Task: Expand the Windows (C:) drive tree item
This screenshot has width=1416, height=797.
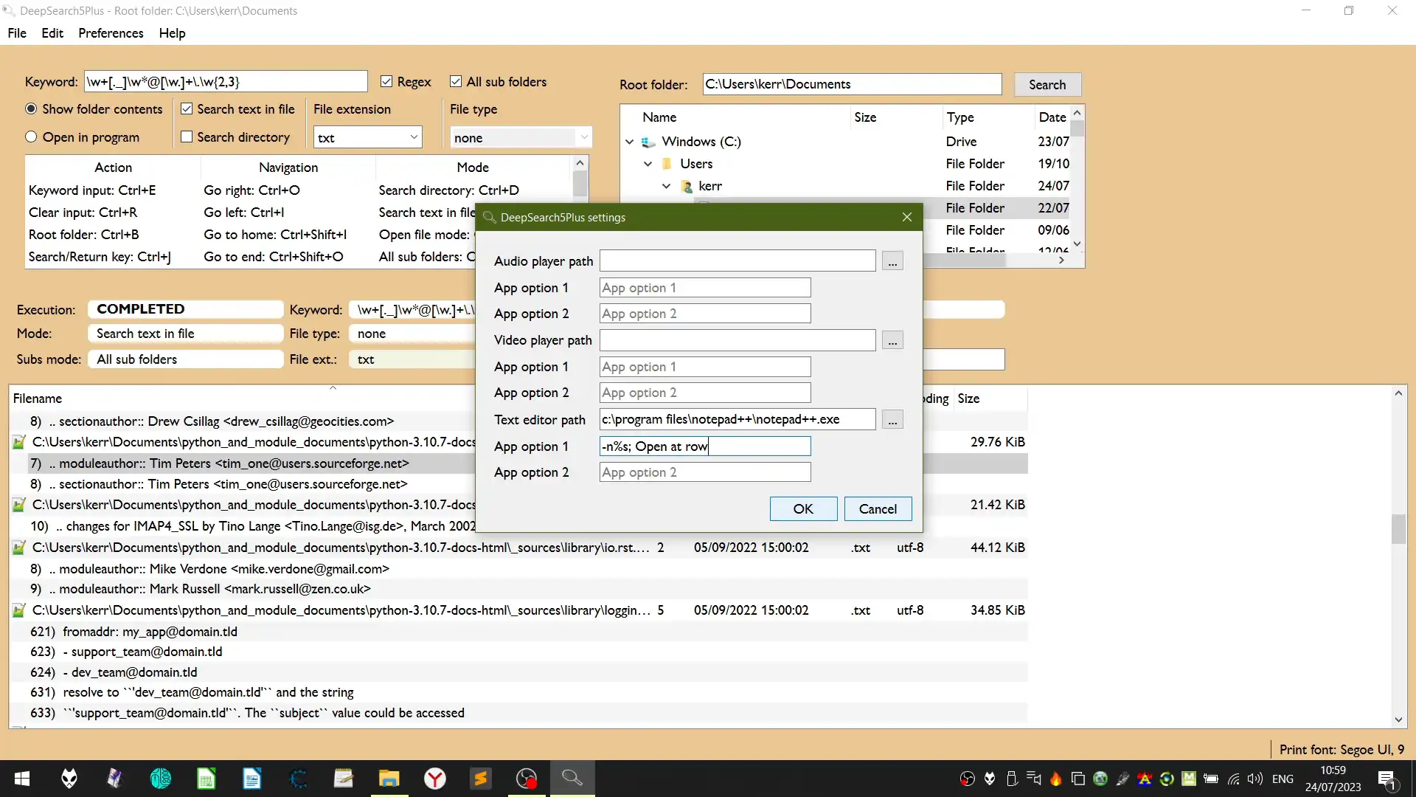Action: (629, 140)
